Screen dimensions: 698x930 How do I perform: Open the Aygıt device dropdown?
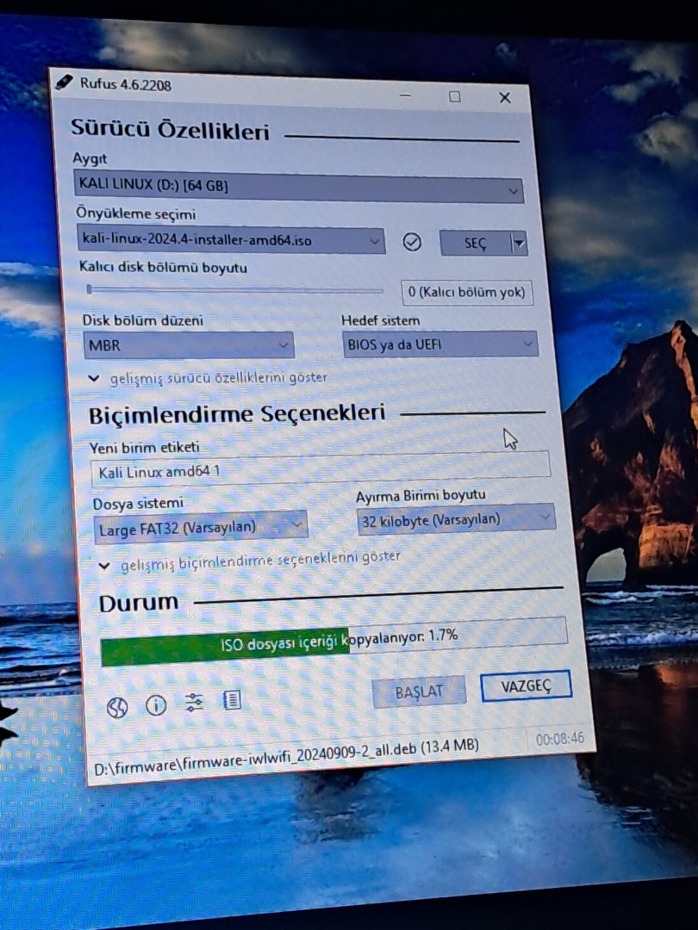coord(298,187)
